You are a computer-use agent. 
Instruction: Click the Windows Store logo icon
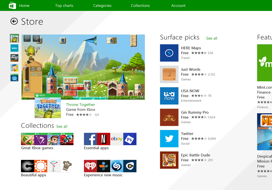click(12, 6)
